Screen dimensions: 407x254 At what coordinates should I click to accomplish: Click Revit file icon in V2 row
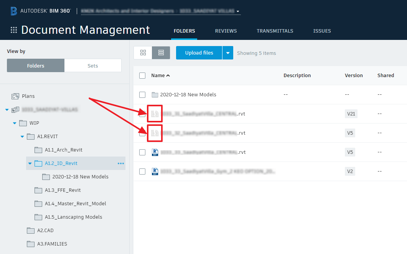pyautogui.click(x=155, y=171)
